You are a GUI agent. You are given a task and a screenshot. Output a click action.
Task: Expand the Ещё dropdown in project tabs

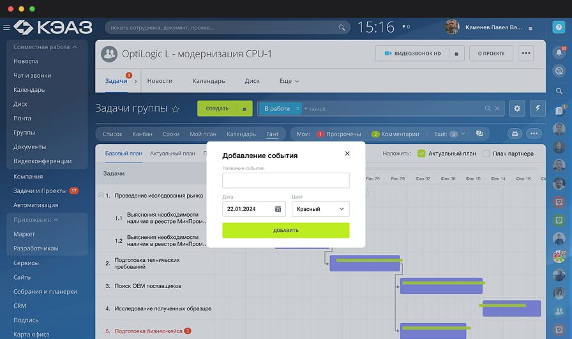click(x=289, y=81)
